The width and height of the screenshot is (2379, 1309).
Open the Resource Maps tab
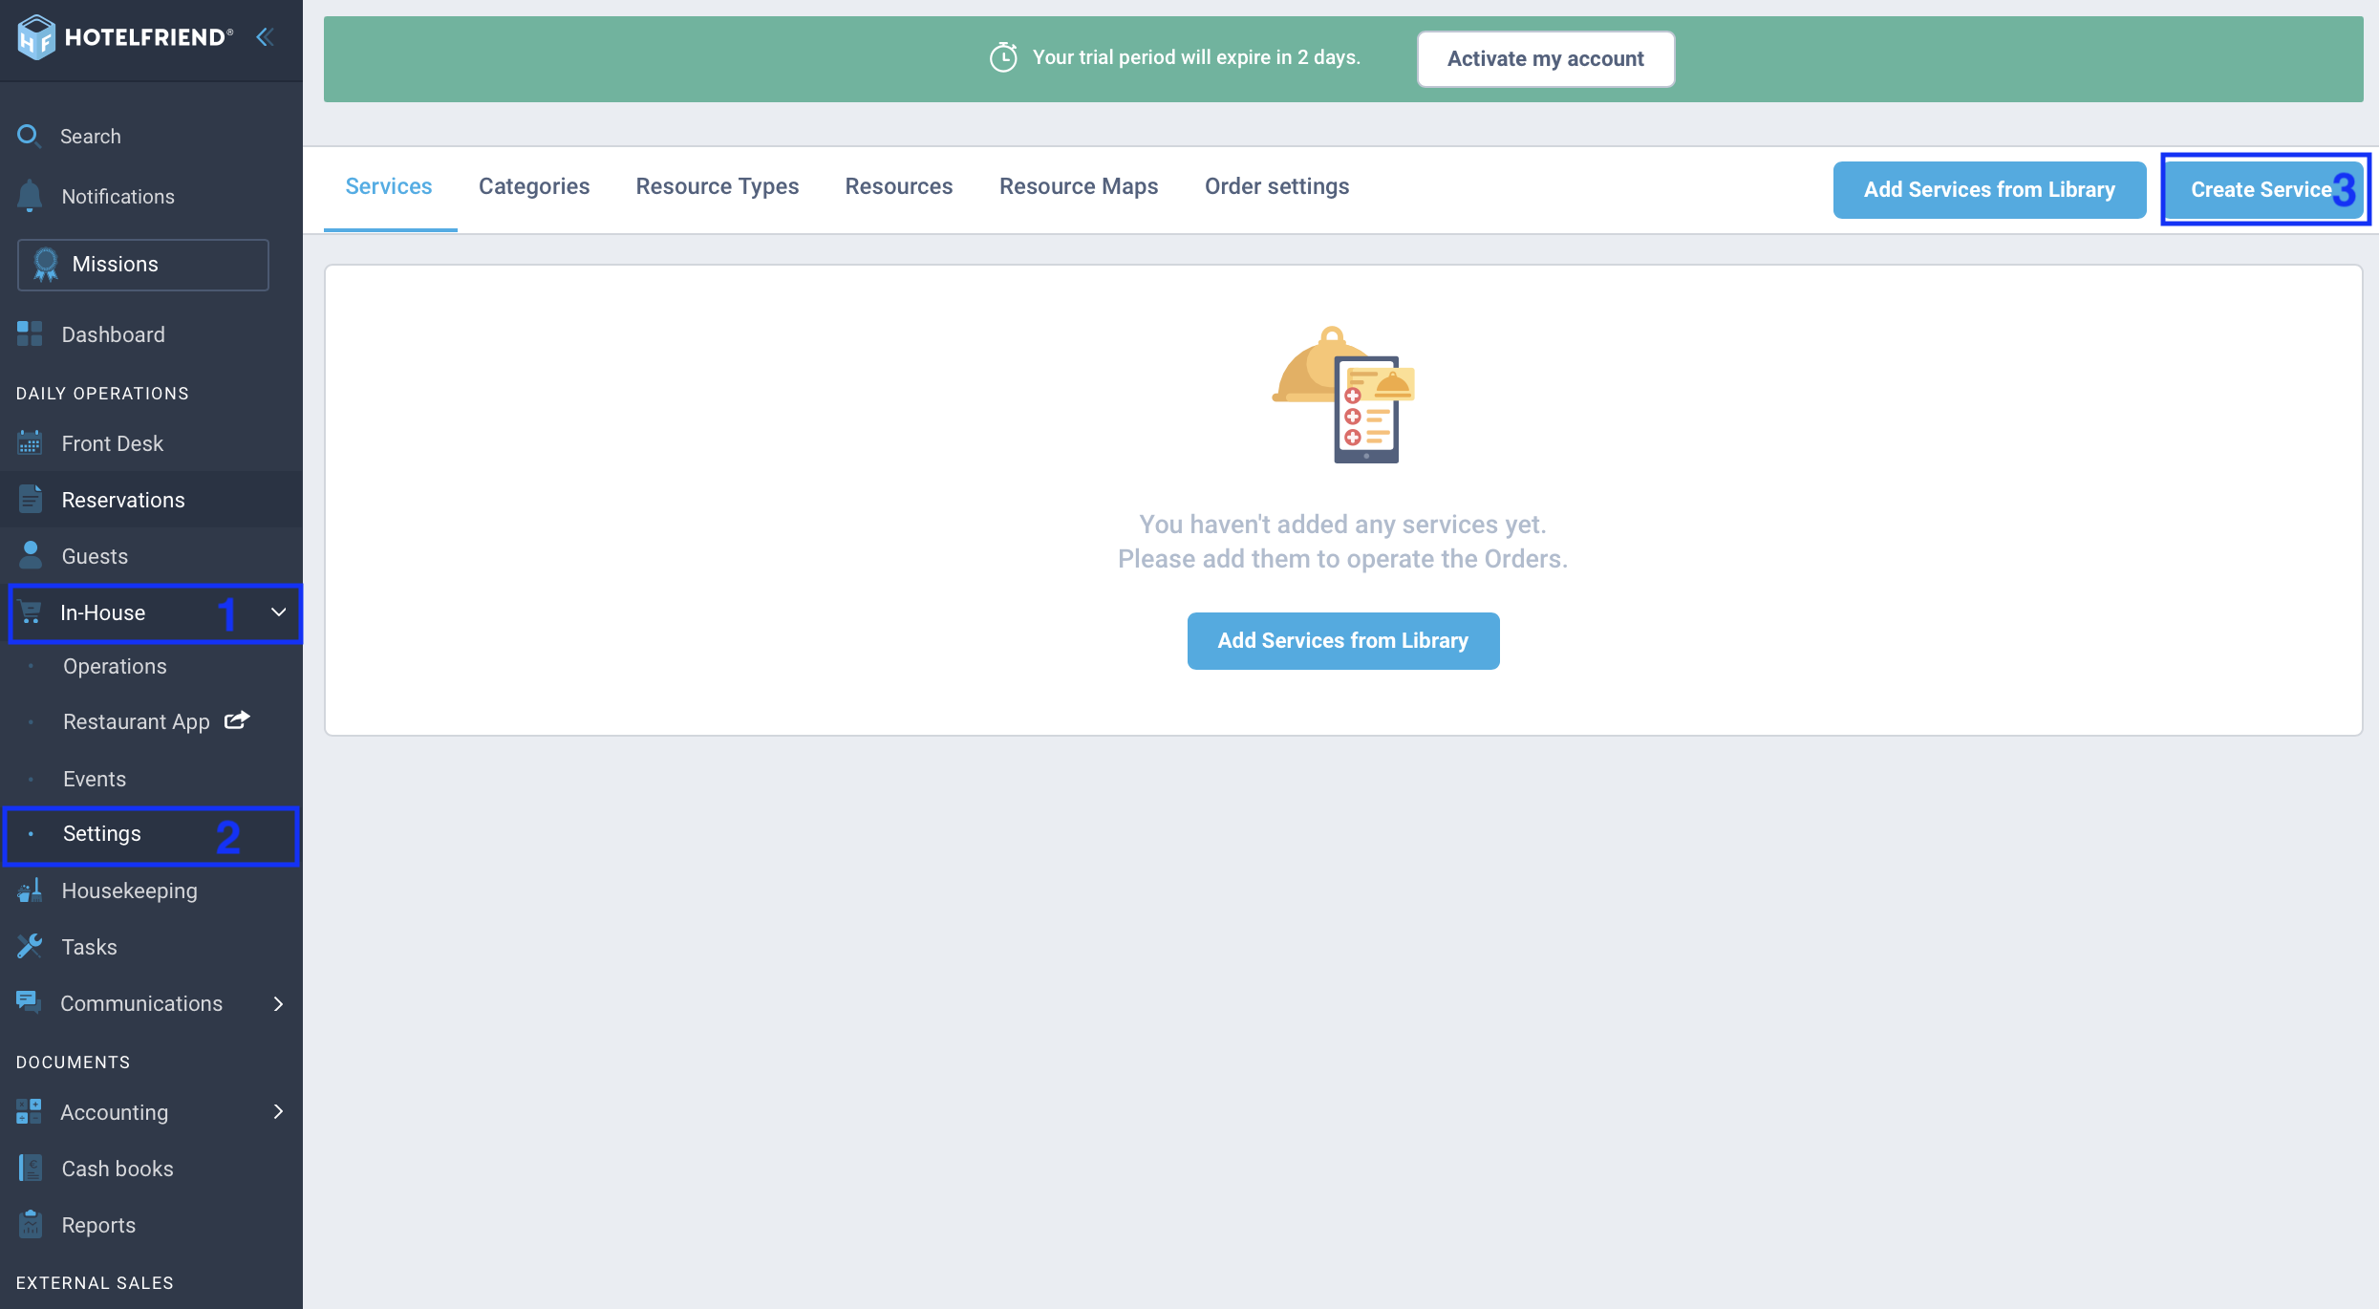click(x=1079, y=186)
